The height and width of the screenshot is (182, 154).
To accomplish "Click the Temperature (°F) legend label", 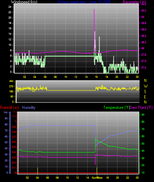I will click(116, 108).
